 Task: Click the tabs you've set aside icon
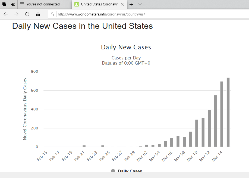pyautogui.click(x=4, y=4)
